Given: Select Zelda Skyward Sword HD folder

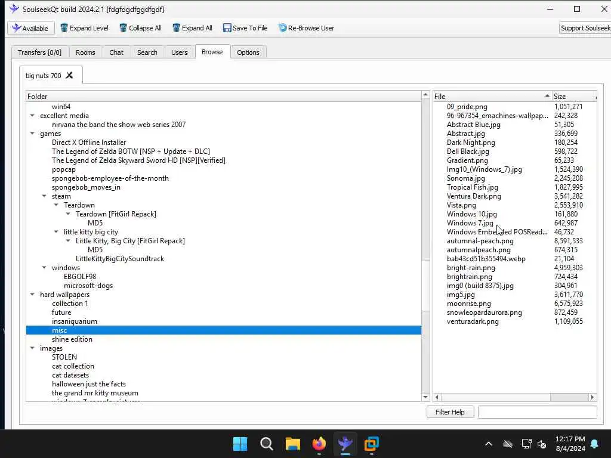Looking at the screenshot, I should tap(138, 160).
